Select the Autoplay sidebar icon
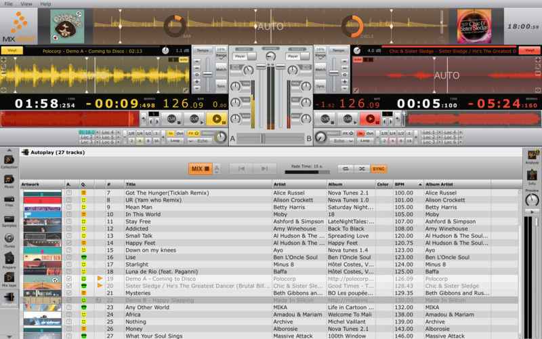 coord(9,298)
